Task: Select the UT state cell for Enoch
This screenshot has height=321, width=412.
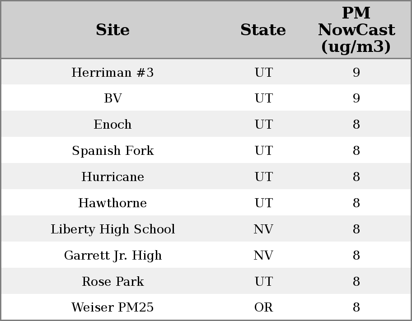Action: tap(263, 125)
